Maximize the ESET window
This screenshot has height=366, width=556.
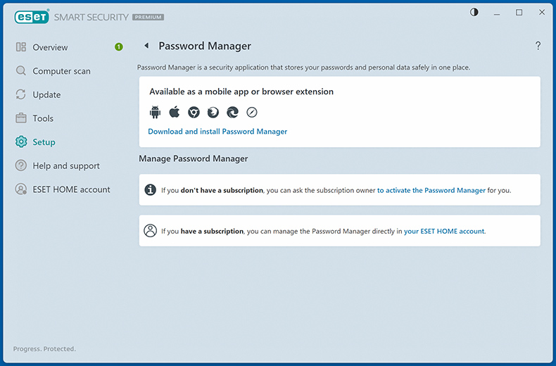519,13
